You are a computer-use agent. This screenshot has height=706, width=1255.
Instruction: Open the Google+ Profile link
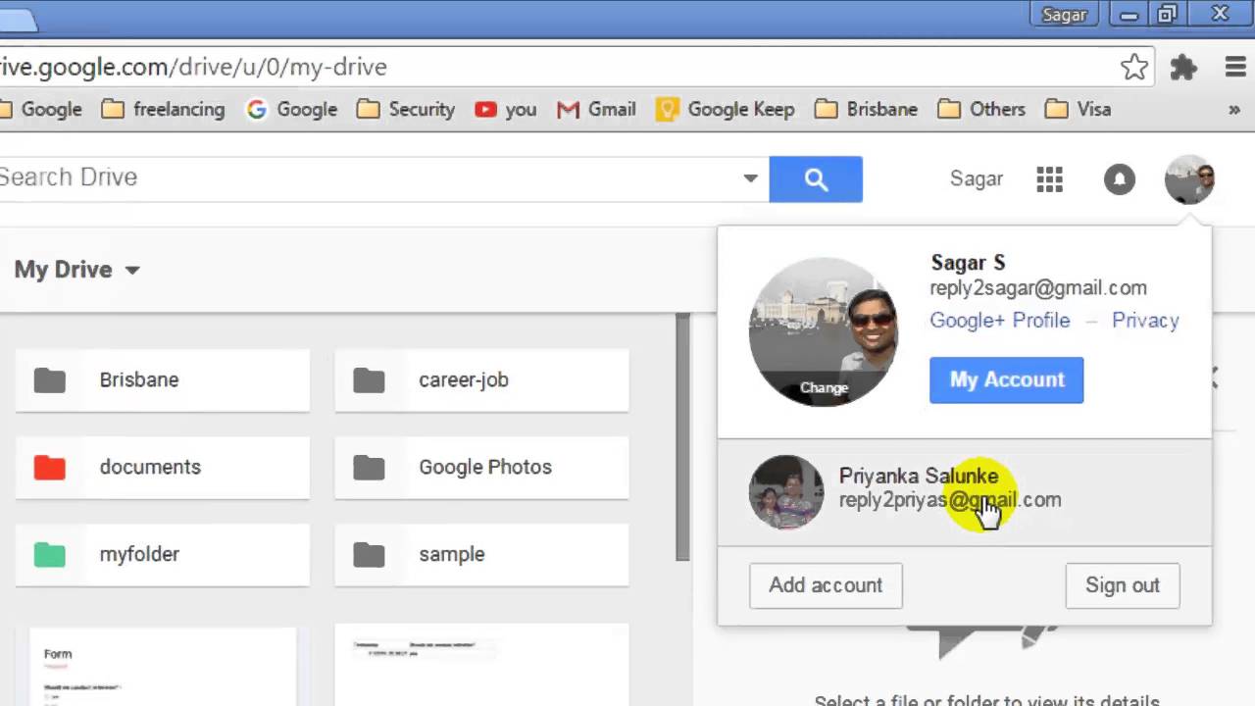[x=1000, y=321]
